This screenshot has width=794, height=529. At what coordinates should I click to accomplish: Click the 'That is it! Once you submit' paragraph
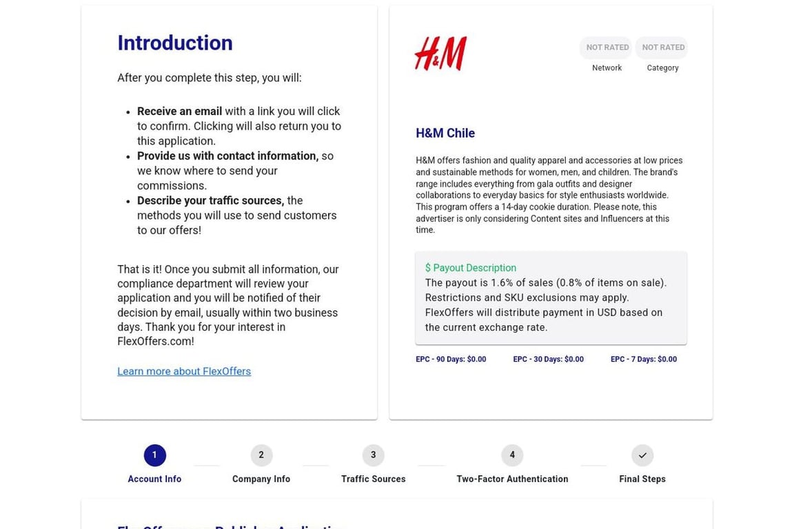point(228,305)
